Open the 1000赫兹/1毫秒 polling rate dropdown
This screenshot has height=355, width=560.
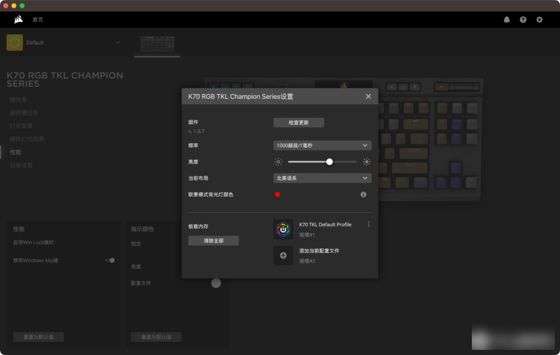[322, 146]
